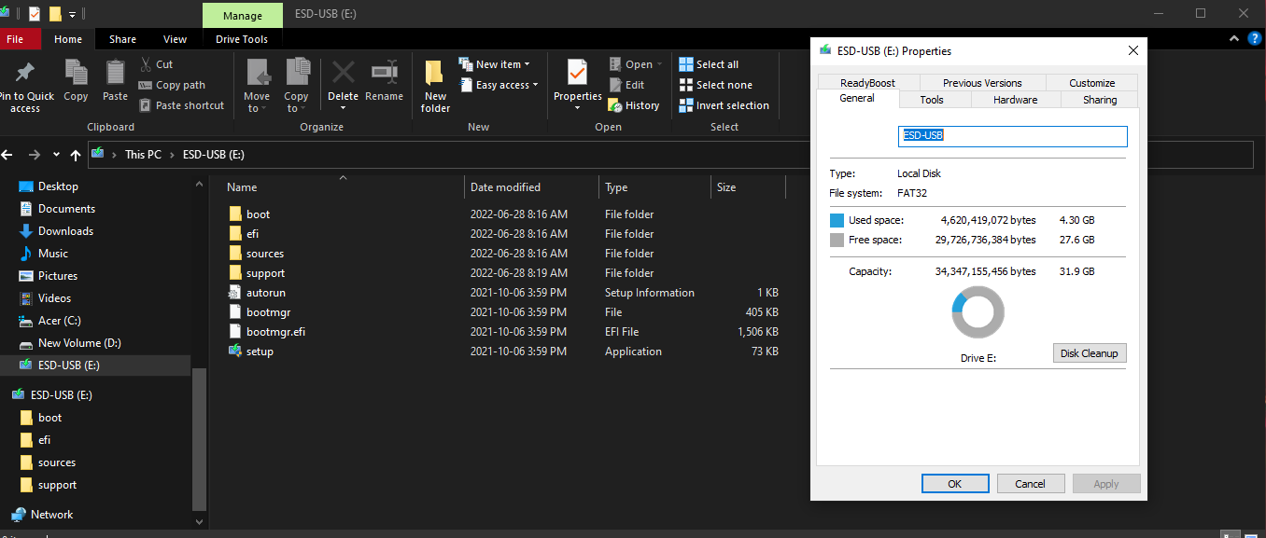Switch to the View ribbon tab
Screen dimensions: 1266x538
[x=175, y=39]
